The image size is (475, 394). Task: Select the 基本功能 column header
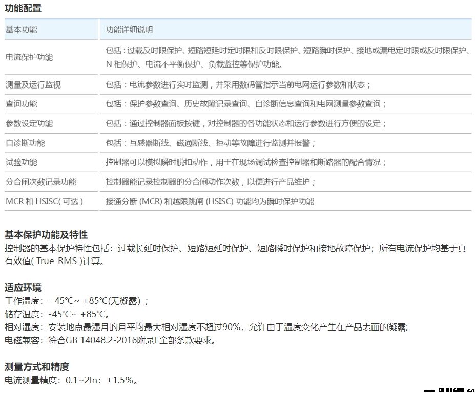22,30
